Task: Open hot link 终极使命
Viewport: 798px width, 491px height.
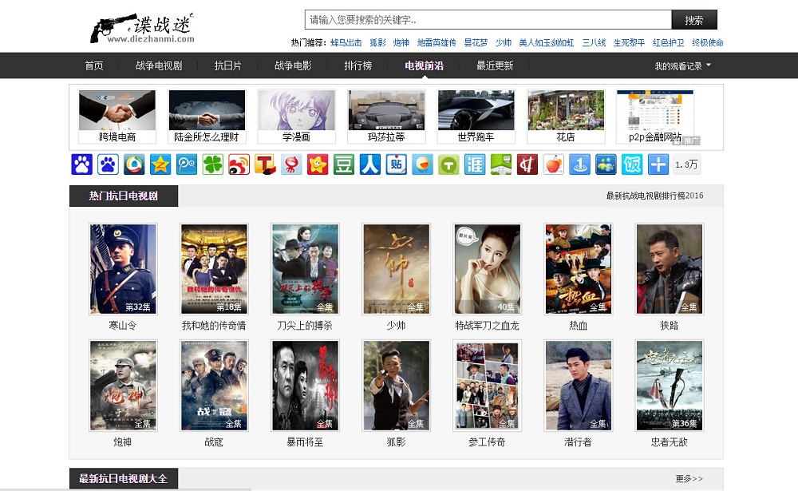Action: (707, 43)
